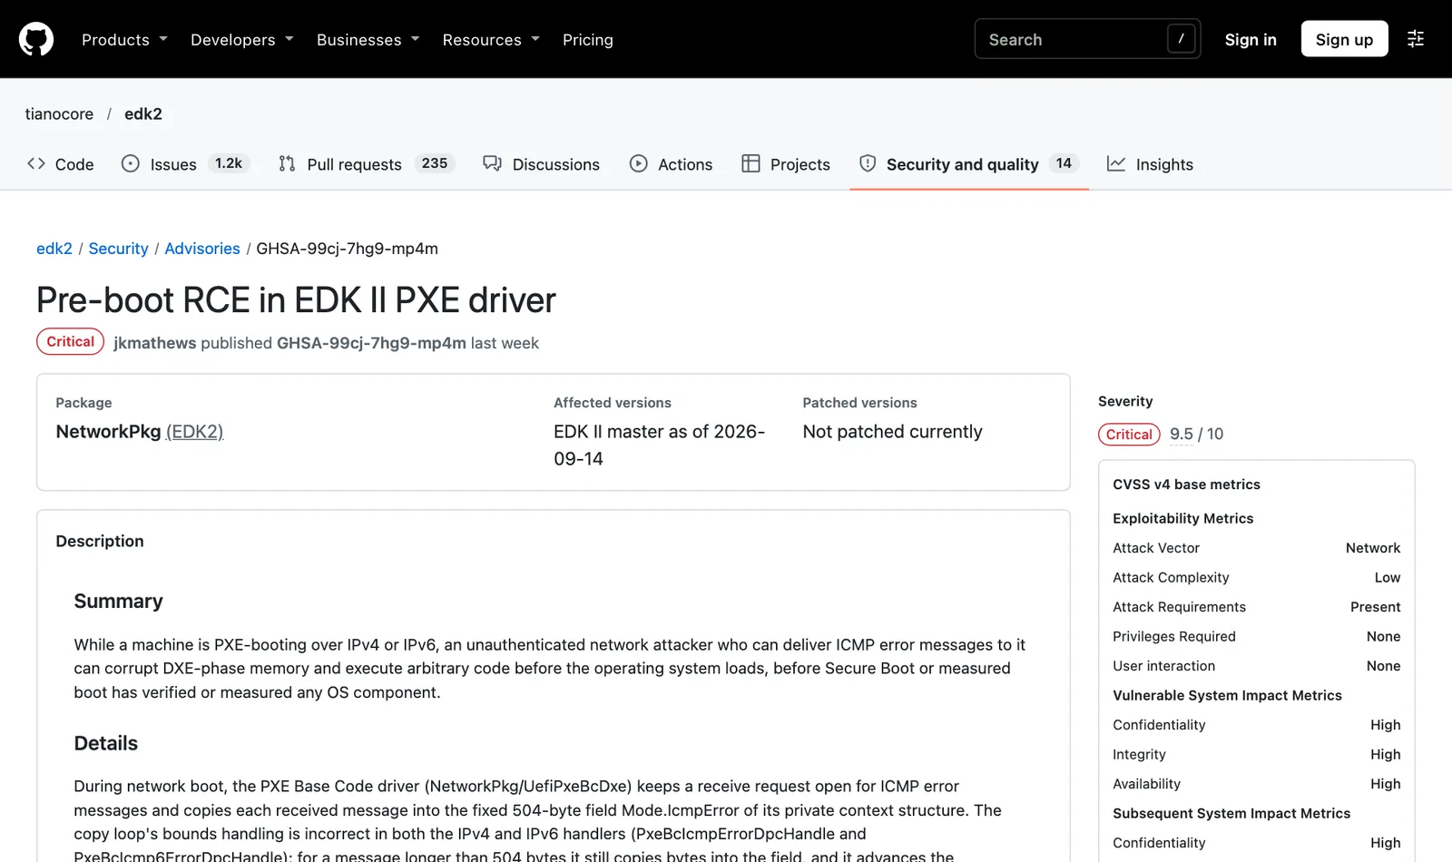This screenshot has width=1452, height=862.
Task: Go to the Pricing page
Action: tap(588, 40)
